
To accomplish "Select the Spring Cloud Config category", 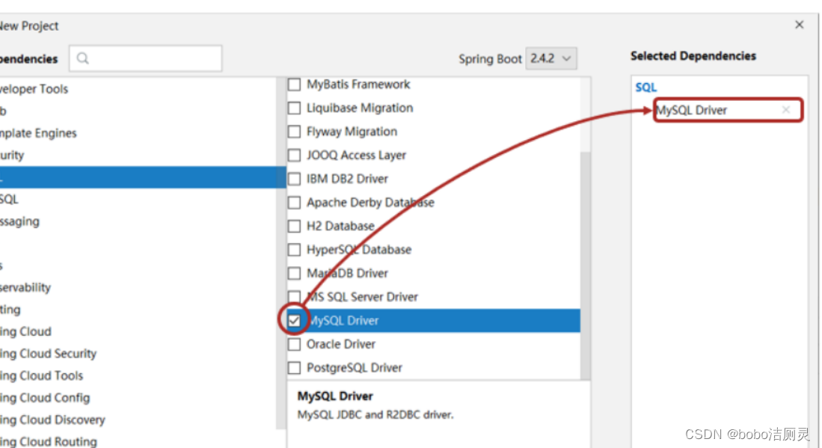I will point(45,398).
